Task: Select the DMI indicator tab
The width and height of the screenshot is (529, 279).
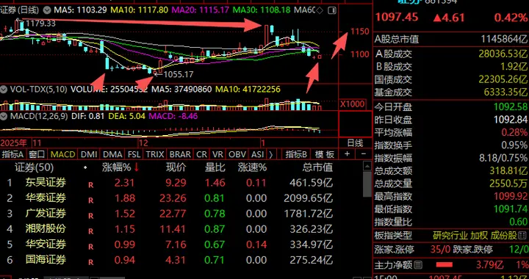Action: (89, 154)
